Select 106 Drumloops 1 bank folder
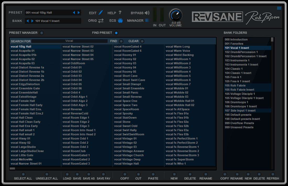The height and width of the screenshot is (186, 288). 247,102
